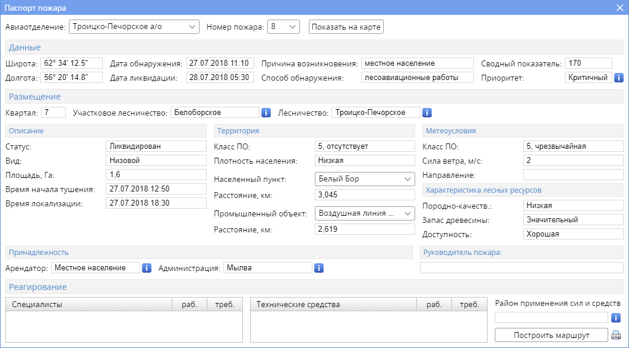Viewport: 629px width, 348px height.
Task: Click the Широта input field
Action: point(71,63)
